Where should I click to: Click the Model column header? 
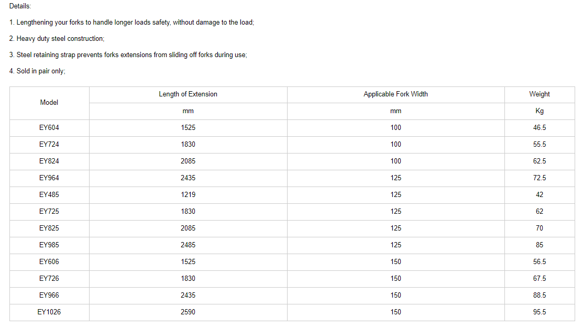click(49, 103)
